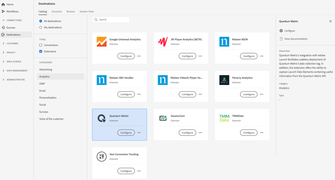335x180 pixels.
Task: Configure the SessionCam extension
Action: coord(187,132)
